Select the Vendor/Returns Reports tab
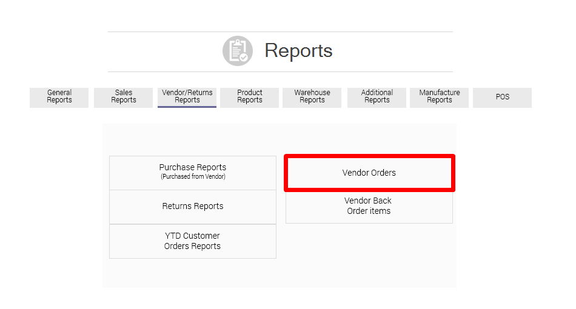The width and height of the screenshot is (576, 309). (187, 96)
